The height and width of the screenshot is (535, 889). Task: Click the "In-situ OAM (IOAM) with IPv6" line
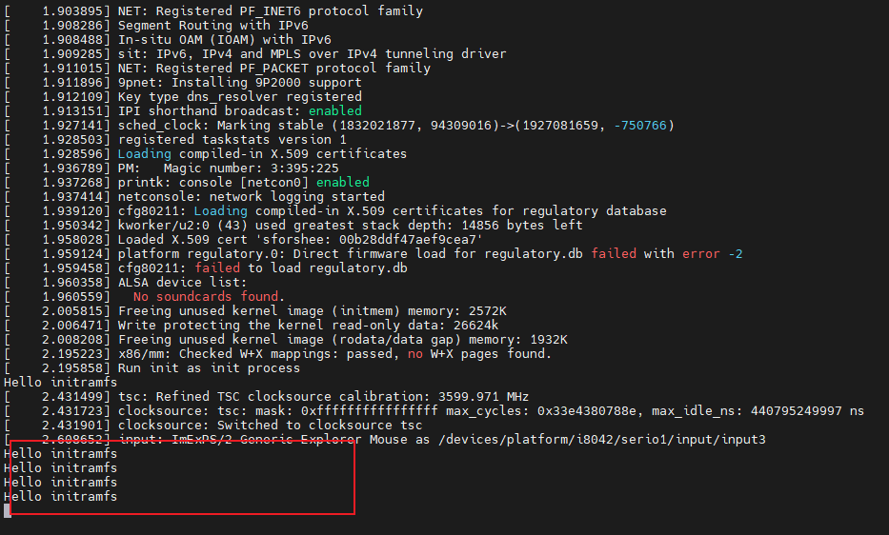[224, 40]
